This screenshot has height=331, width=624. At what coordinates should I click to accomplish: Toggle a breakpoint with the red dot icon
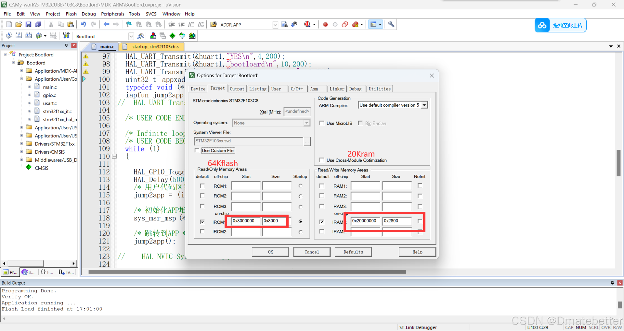click(x=325, y=24)
